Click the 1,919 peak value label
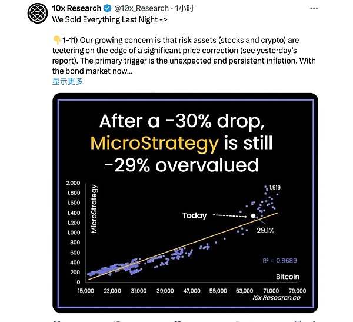This screenshot has width=353, height=322. point(274,187)
